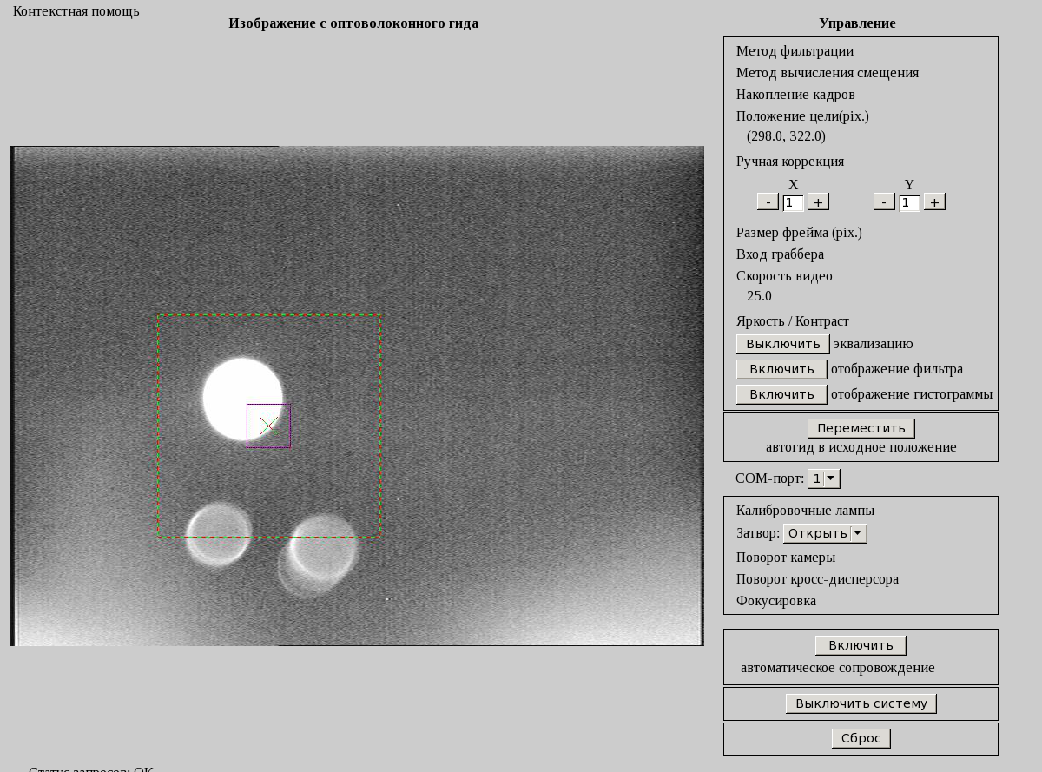Enable filter display "отображение фильтра"
The image size is (1042, 772).
781,368
